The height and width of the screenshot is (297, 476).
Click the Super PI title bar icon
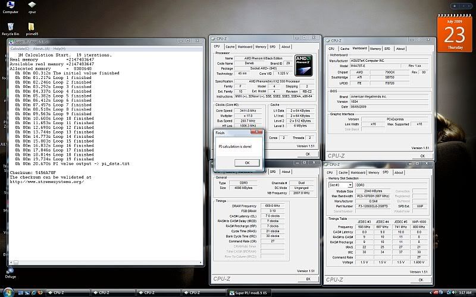tap(12, 42)
